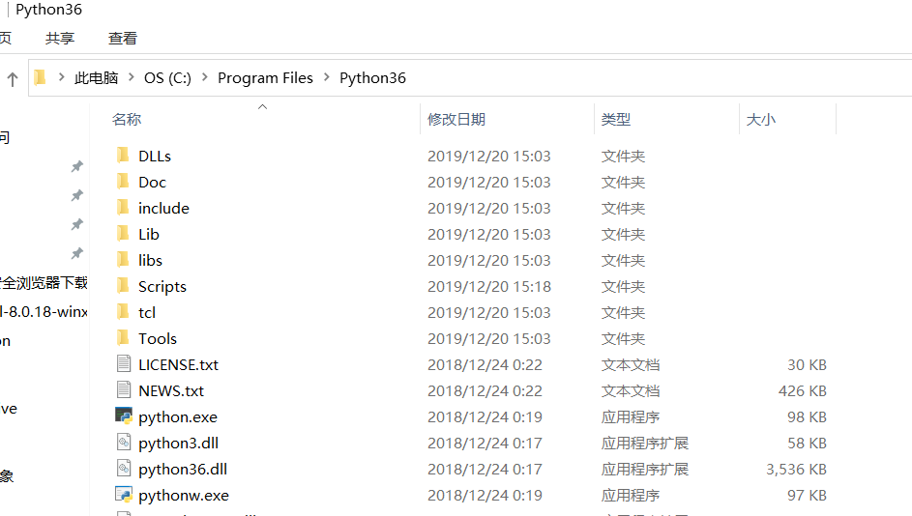The width and height of the screenshot is (912, 516).
Task: Click the 426 KB size value
Action: 803,391
